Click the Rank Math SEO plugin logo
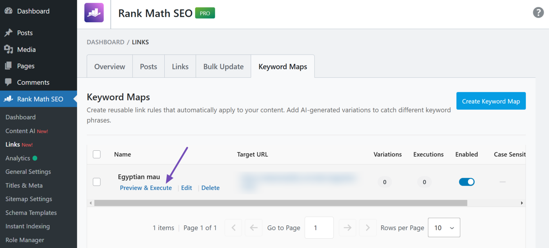 point(94,13)
